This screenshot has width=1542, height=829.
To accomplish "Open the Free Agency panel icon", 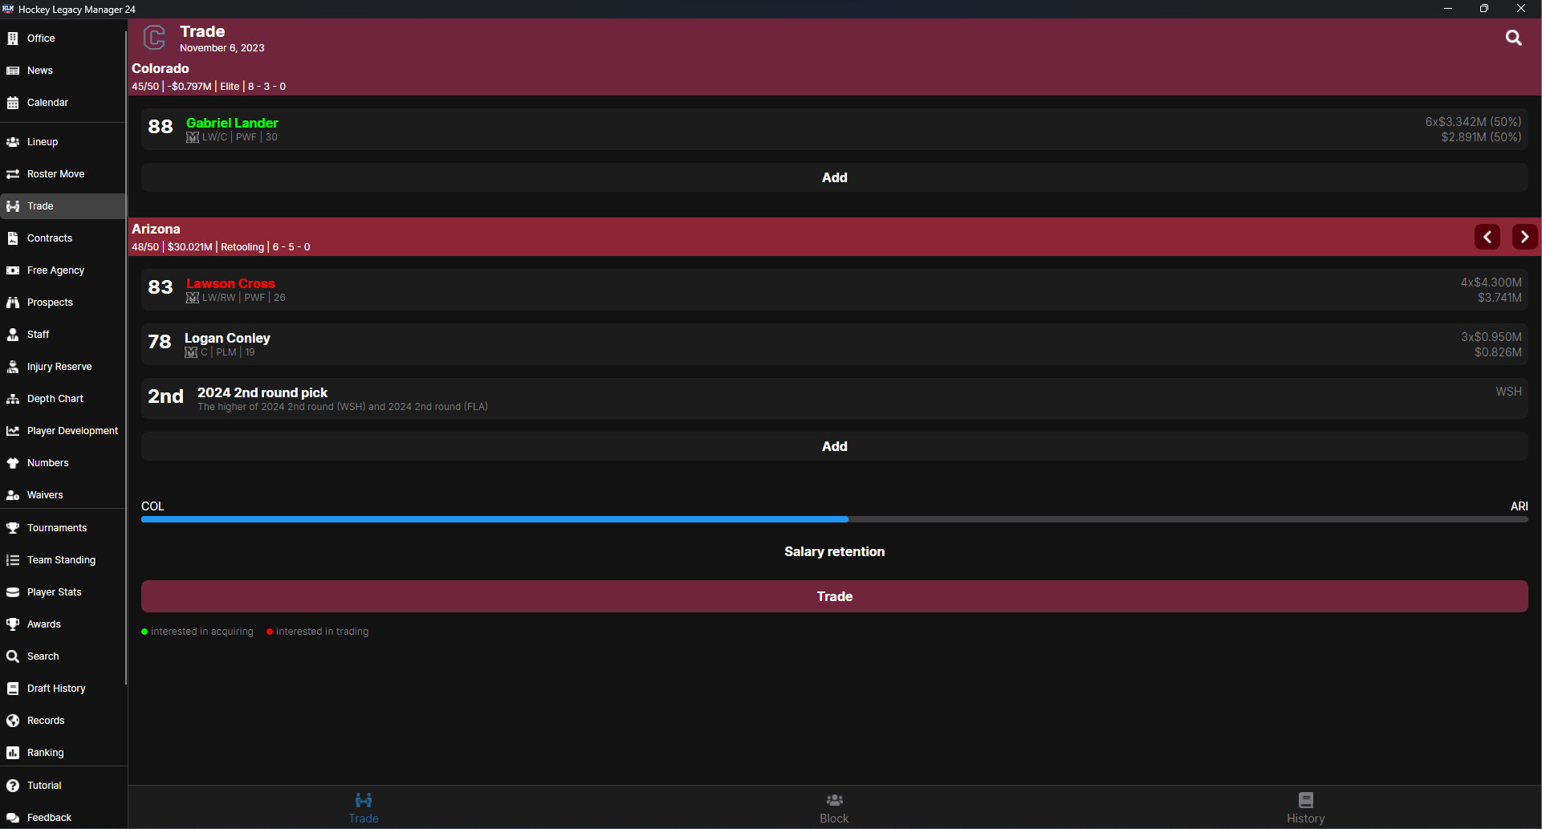I will tap(12, 270).
